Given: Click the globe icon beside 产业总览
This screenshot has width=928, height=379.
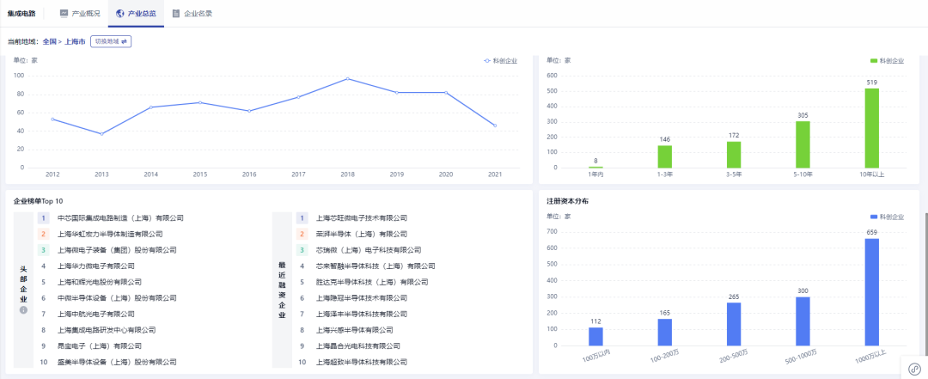Looking at the screenshot, I should (119, 14).
